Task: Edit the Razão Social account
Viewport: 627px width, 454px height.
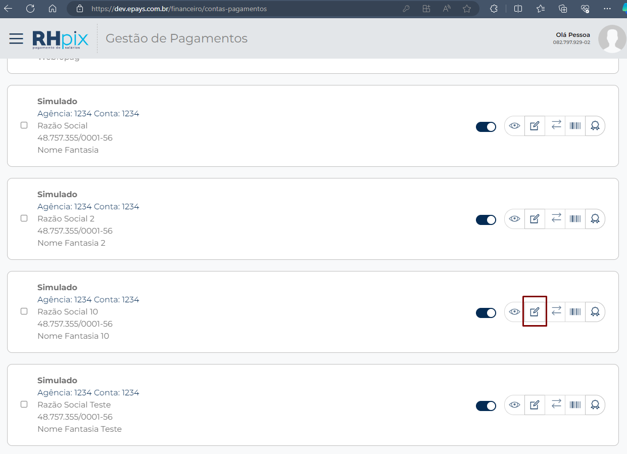Action: click(x=535, y=126)
